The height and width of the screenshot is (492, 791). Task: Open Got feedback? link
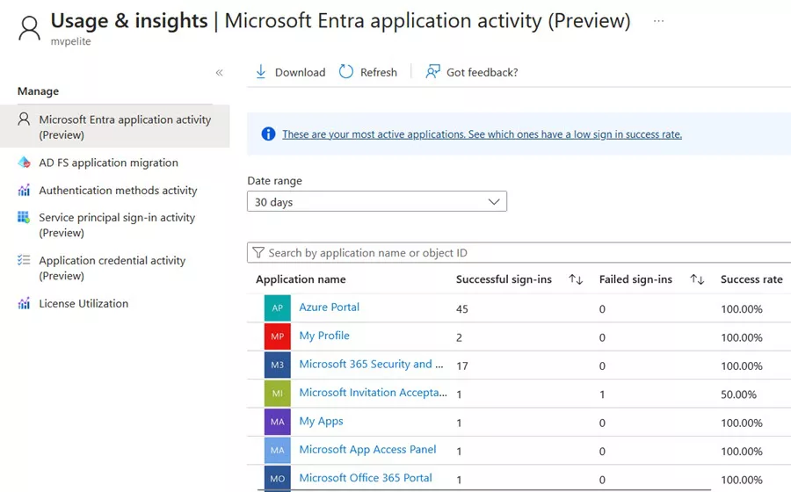482,72
